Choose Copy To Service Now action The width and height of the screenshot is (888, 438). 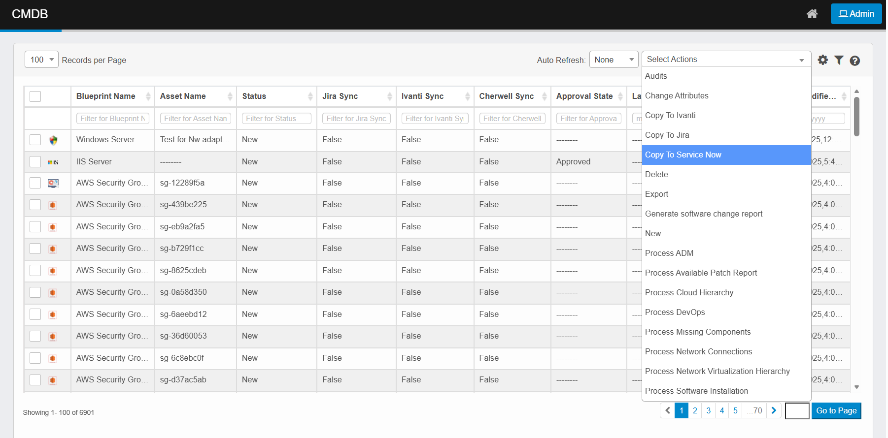pos(683,155)
